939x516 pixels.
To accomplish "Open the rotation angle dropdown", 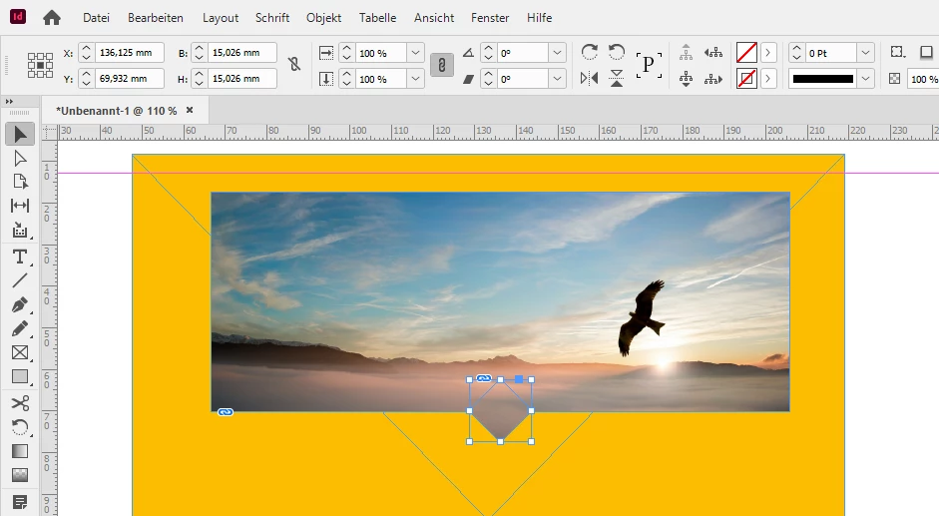I will [x=558, y=53].
